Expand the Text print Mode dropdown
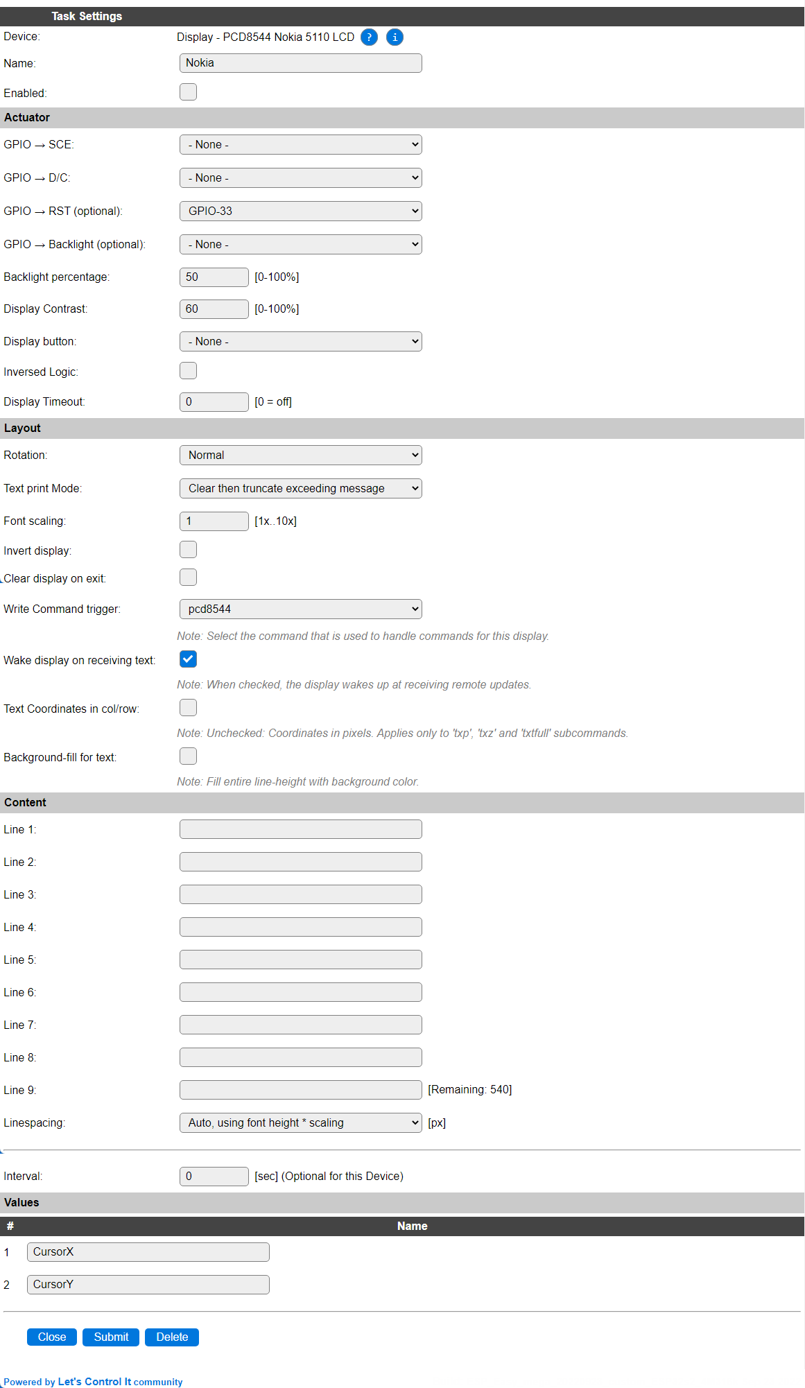805x1388 pixels. (300, 489)
